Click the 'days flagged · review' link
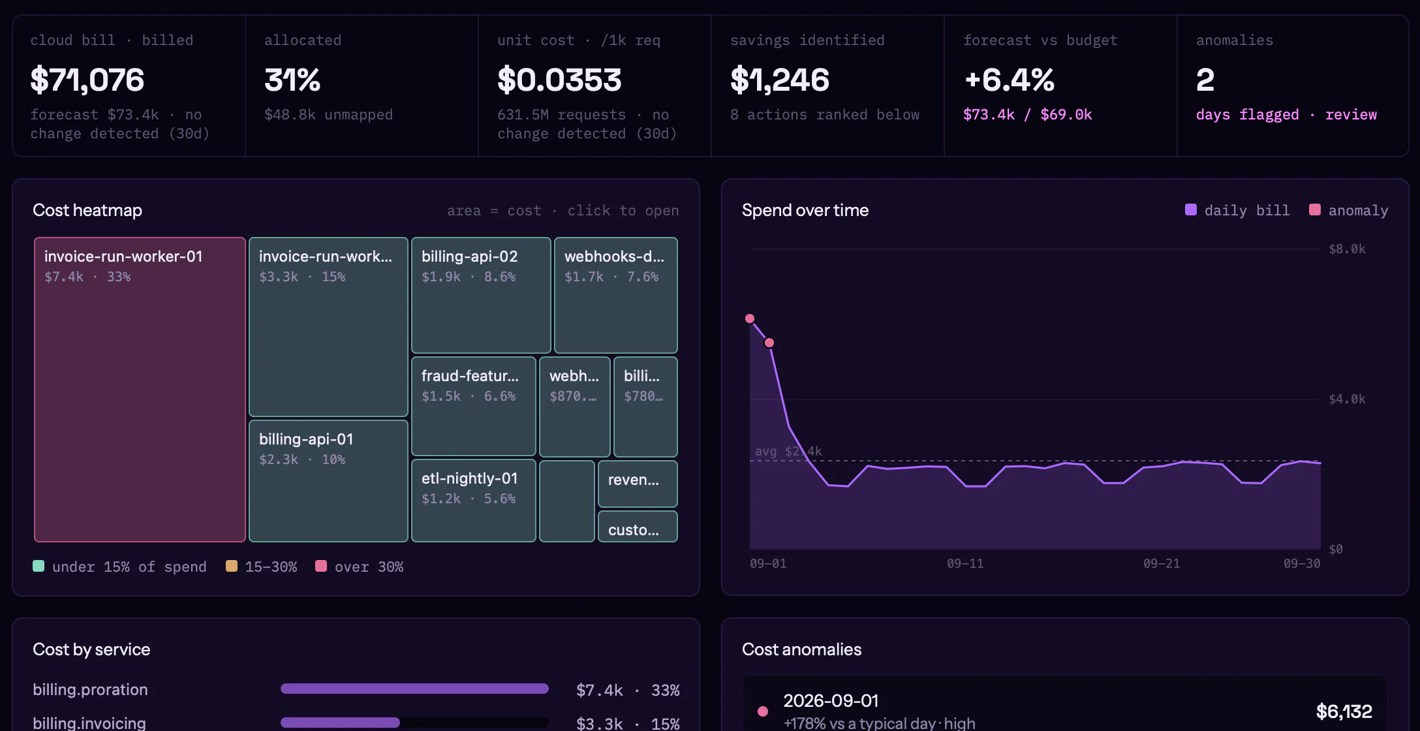The height and width of the screenshot is (731, 1420). (x=1286, y=115)
